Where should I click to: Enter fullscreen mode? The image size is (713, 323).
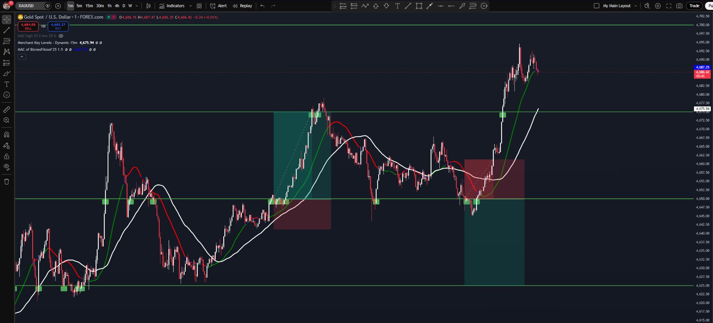669,6
